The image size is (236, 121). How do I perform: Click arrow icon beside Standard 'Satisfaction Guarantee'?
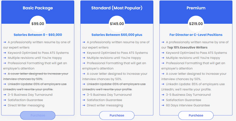pyautogui.click(x=84, y=100)
